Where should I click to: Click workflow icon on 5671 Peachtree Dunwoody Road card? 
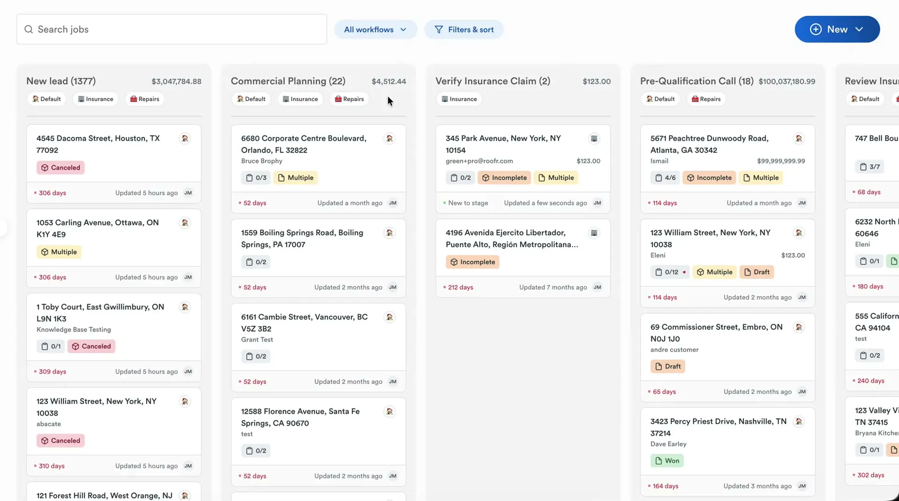tap(799, 139)
